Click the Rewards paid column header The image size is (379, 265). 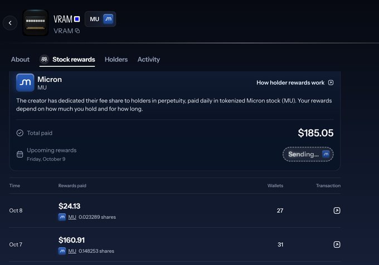click(72, 185)
